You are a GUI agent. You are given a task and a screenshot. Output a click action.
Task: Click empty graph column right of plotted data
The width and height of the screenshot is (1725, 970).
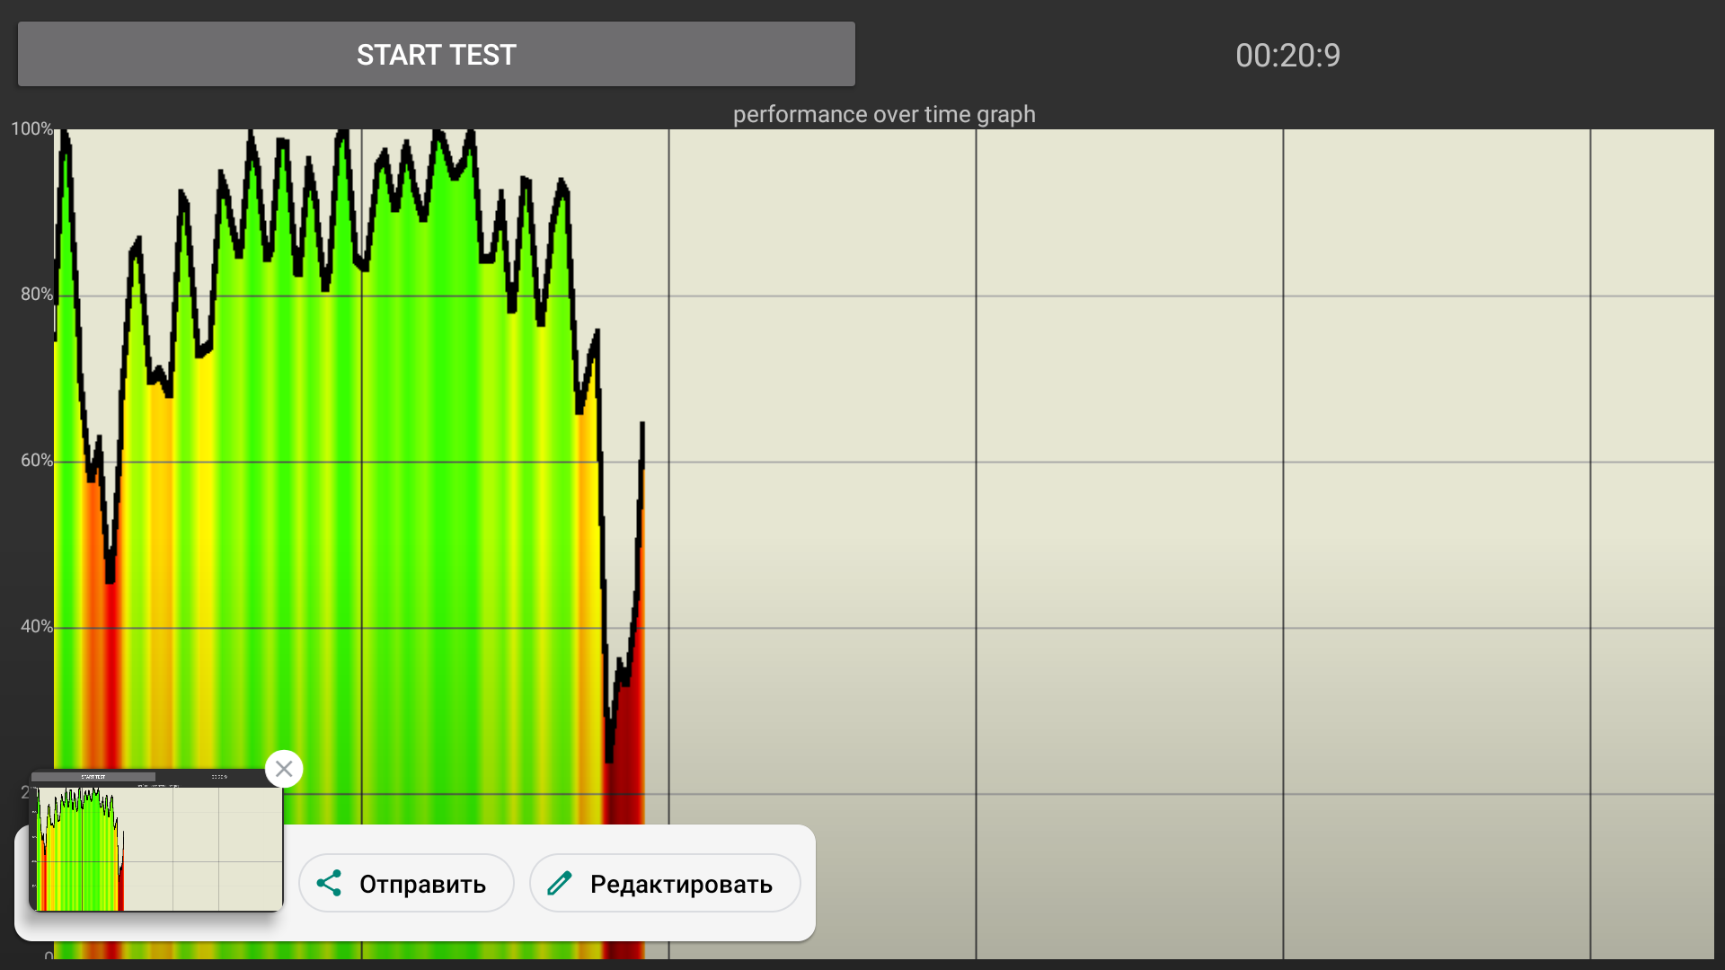click(822, 449)
